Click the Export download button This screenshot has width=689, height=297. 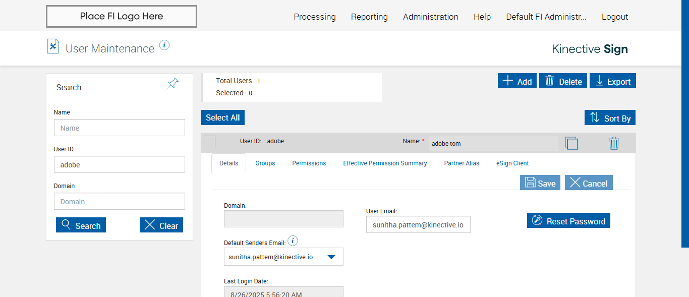click(613, 81)
